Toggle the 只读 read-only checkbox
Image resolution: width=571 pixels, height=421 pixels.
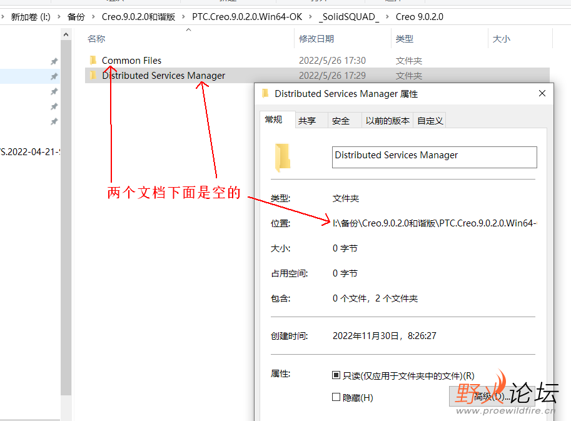click(336, 375)
